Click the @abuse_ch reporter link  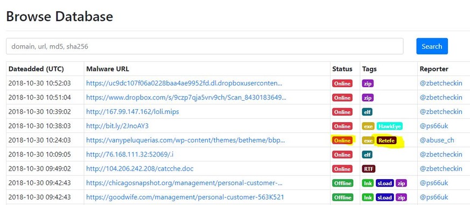tap(437, 140)
